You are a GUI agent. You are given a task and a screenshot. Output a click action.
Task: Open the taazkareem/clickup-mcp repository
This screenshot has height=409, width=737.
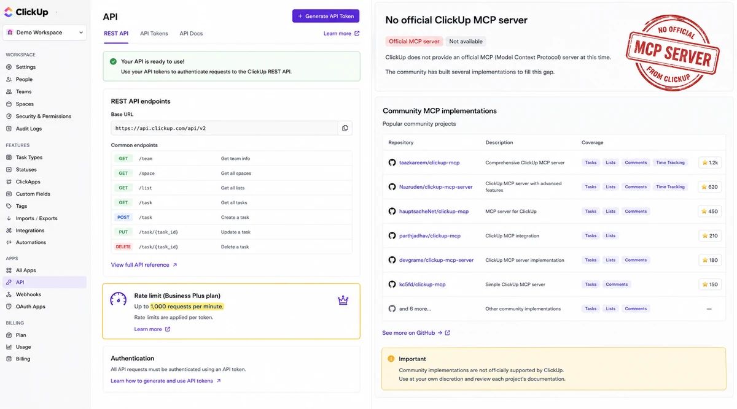click(429, 162)
